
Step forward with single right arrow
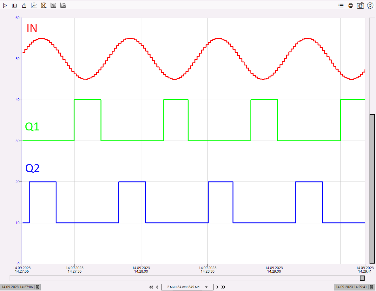[x=217, y=287]
